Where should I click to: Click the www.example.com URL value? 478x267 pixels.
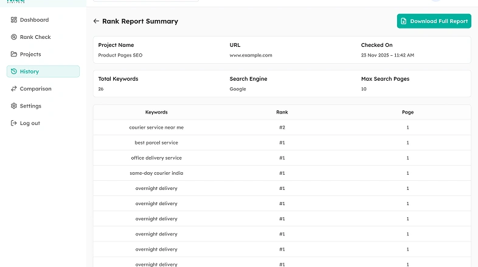251,55
